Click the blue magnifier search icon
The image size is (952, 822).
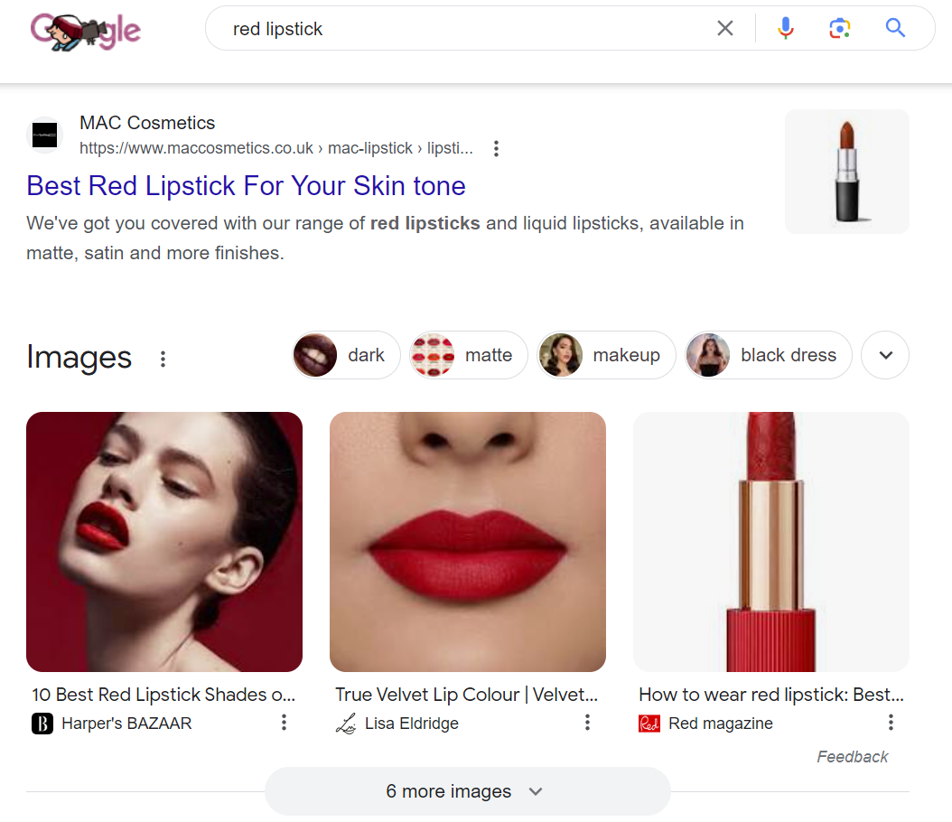point(895,28)
